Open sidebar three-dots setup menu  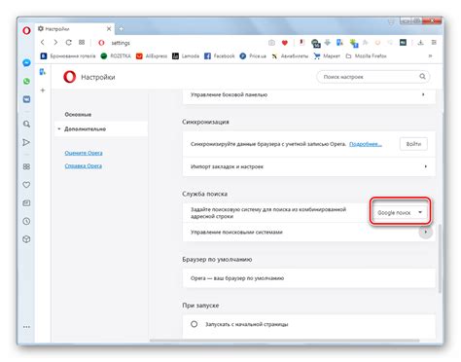point(26,327)
